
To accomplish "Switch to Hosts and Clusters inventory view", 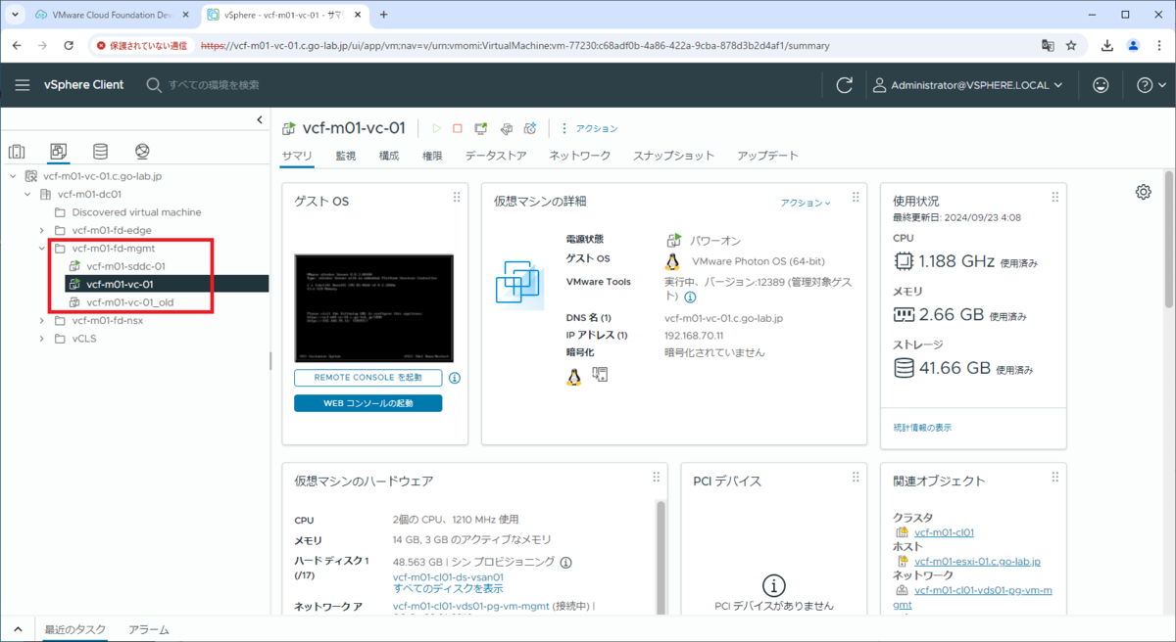I will [x=17, y=152].
